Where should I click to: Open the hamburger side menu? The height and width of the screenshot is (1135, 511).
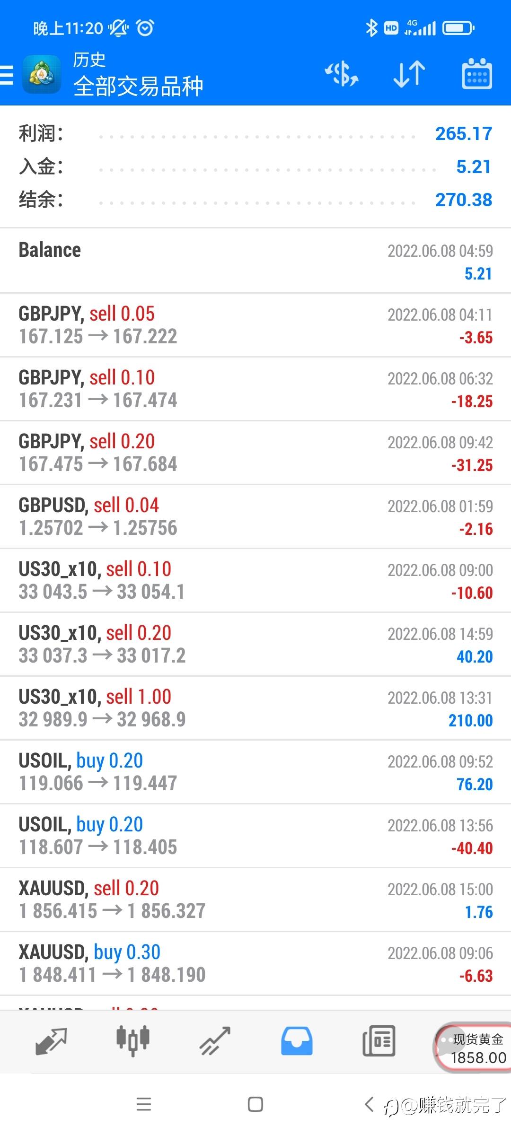(8, 75)
